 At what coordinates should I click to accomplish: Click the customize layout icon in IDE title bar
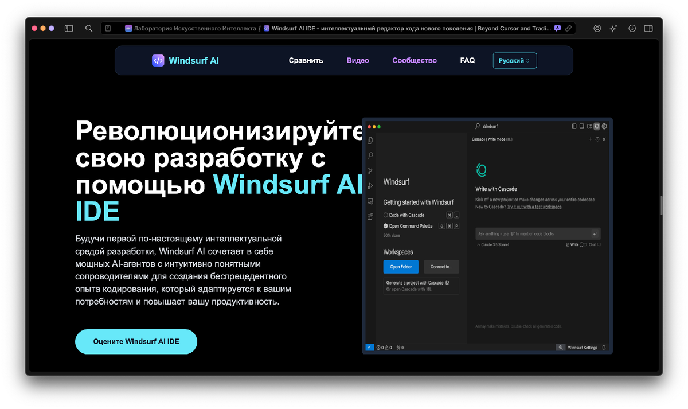[589, 126]
